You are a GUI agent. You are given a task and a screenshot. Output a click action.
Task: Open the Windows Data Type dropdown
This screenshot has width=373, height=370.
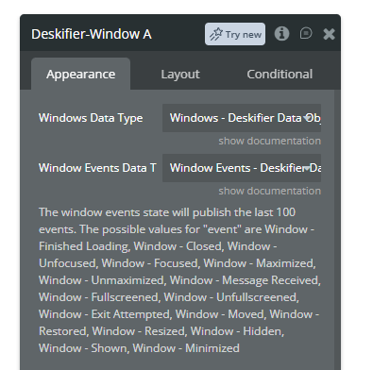242,118
